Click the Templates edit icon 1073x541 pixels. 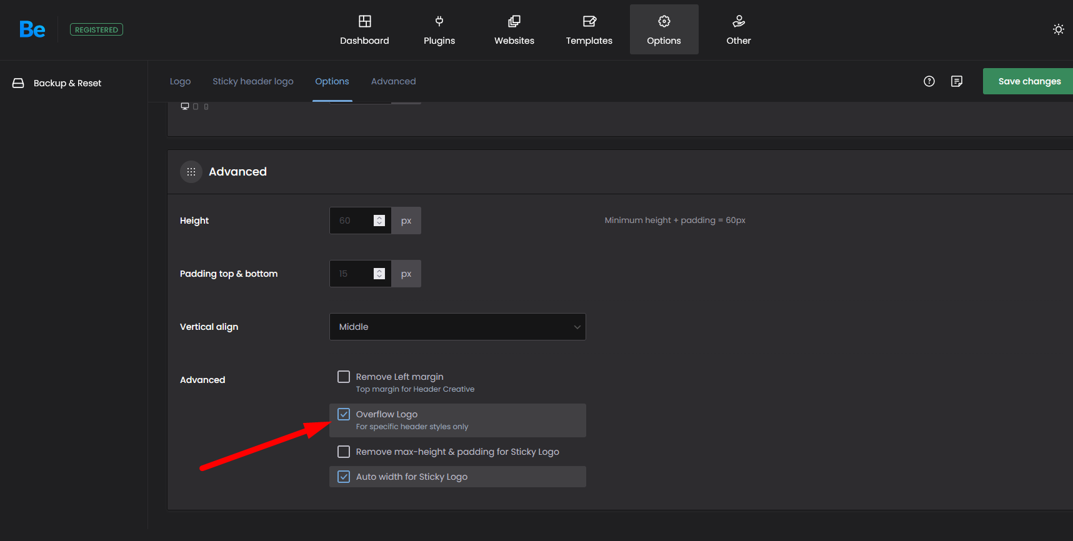589,21
